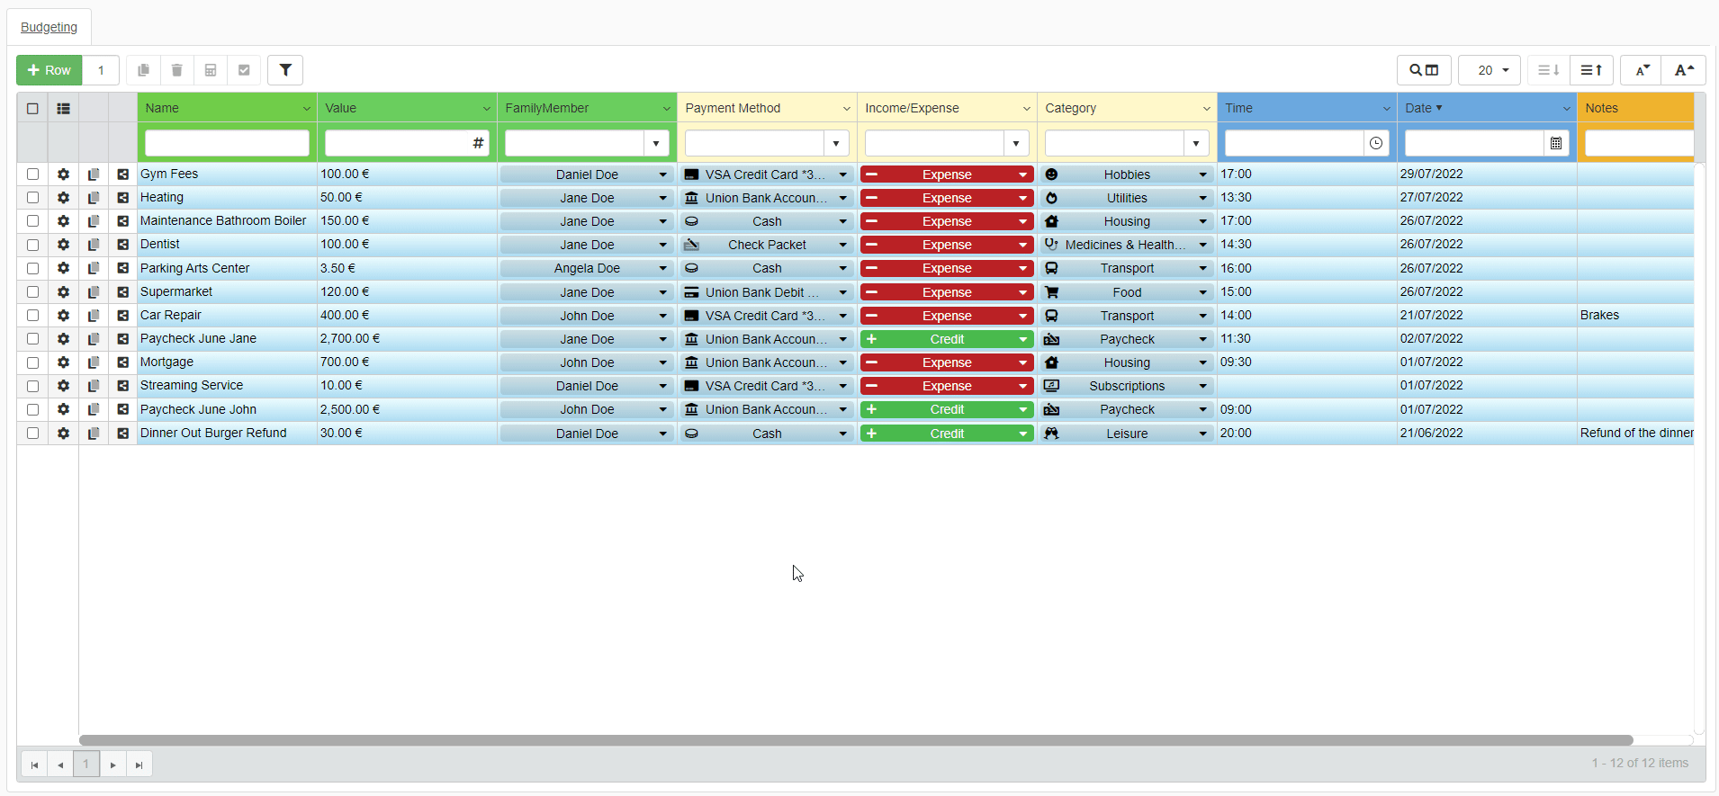This screenshot has width=1719, height=796.
Task: Click the Date column header to sort
Action: tap(1418, 108)
